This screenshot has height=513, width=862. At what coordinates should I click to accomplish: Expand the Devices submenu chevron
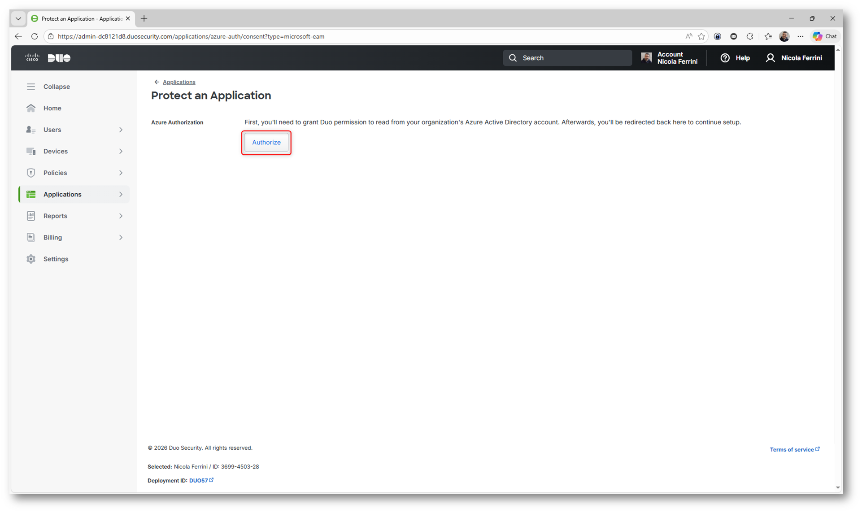click(121, 151)
